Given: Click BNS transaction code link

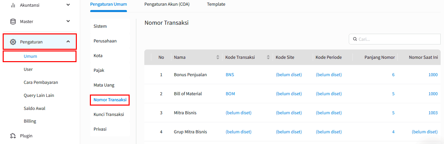Looking at the screenshot, I should [230, 75].
